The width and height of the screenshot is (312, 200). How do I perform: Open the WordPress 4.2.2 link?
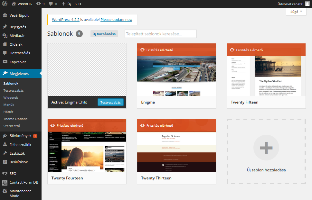(65, 20)
